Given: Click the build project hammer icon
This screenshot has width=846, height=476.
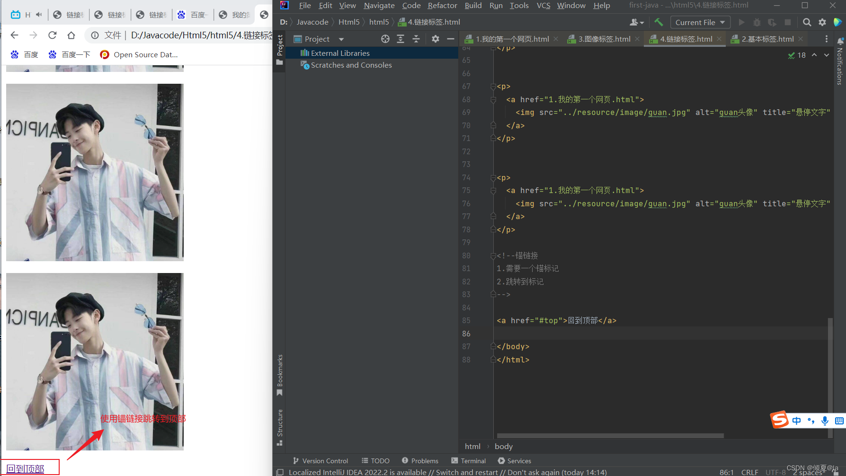Looking at the screenshot, I should click(x=659, y=22).
